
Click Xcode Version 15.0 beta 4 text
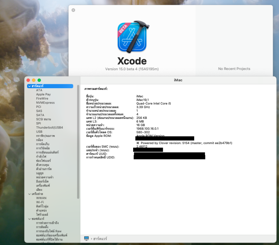pyautogui.click(x=132, y=69)
